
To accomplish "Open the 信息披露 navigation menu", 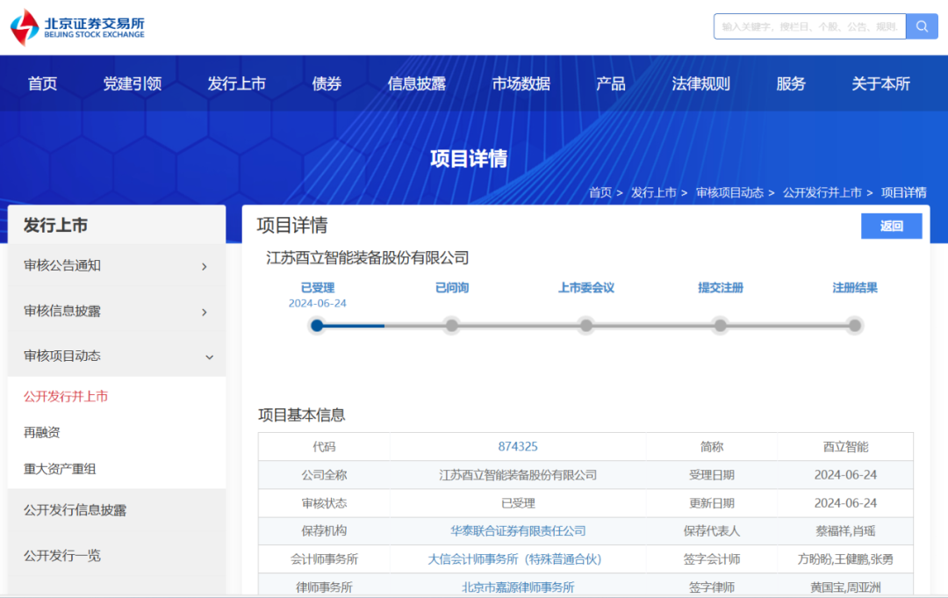I will [417, 83].
